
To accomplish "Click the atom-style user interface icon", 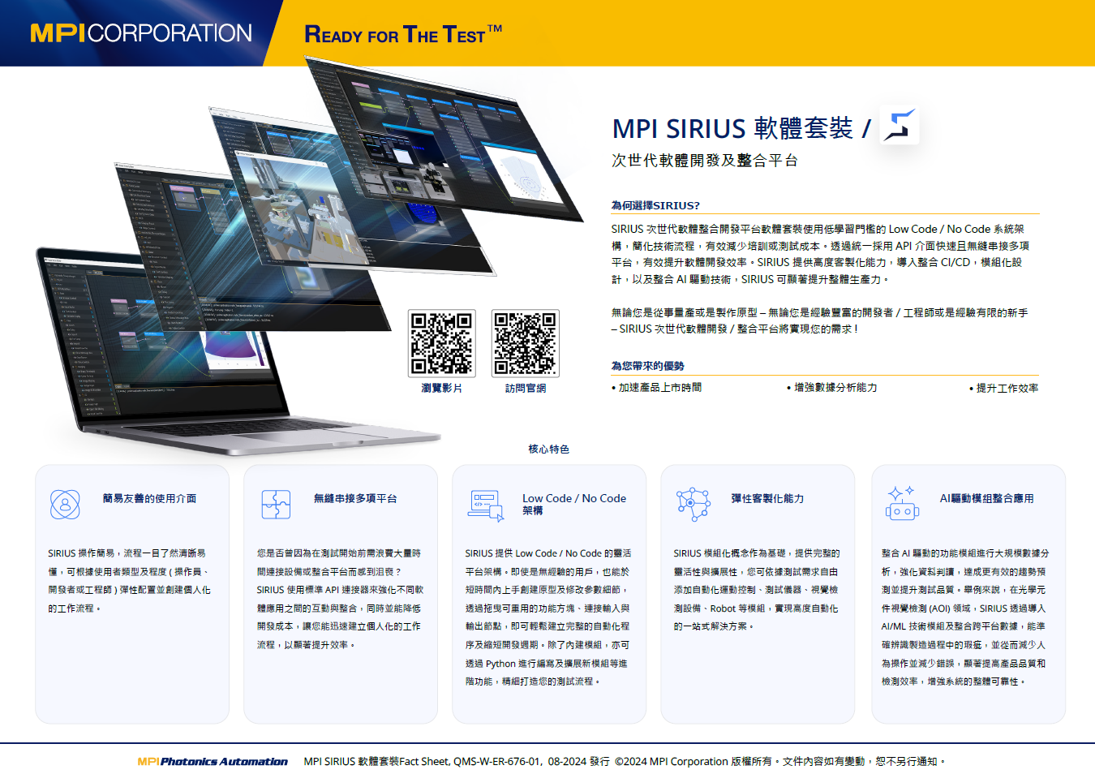I will coord(65,505).
